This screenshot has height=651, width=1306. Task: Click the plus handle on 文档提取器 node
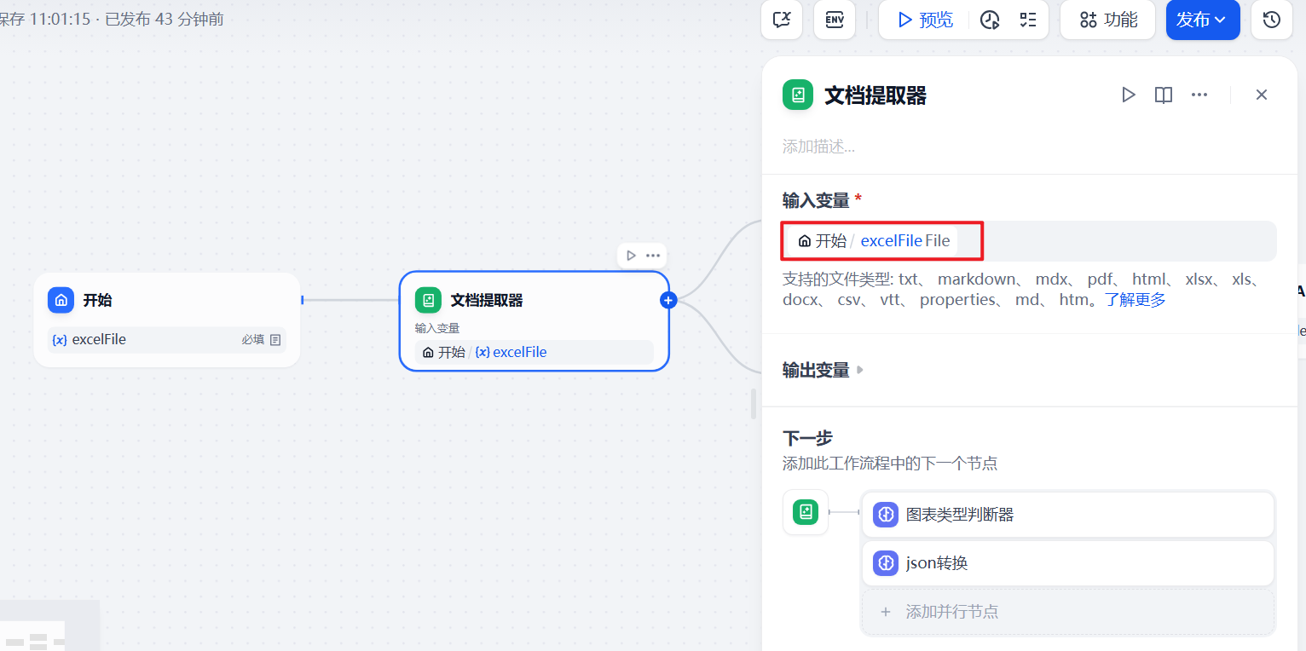click(668, 300)
